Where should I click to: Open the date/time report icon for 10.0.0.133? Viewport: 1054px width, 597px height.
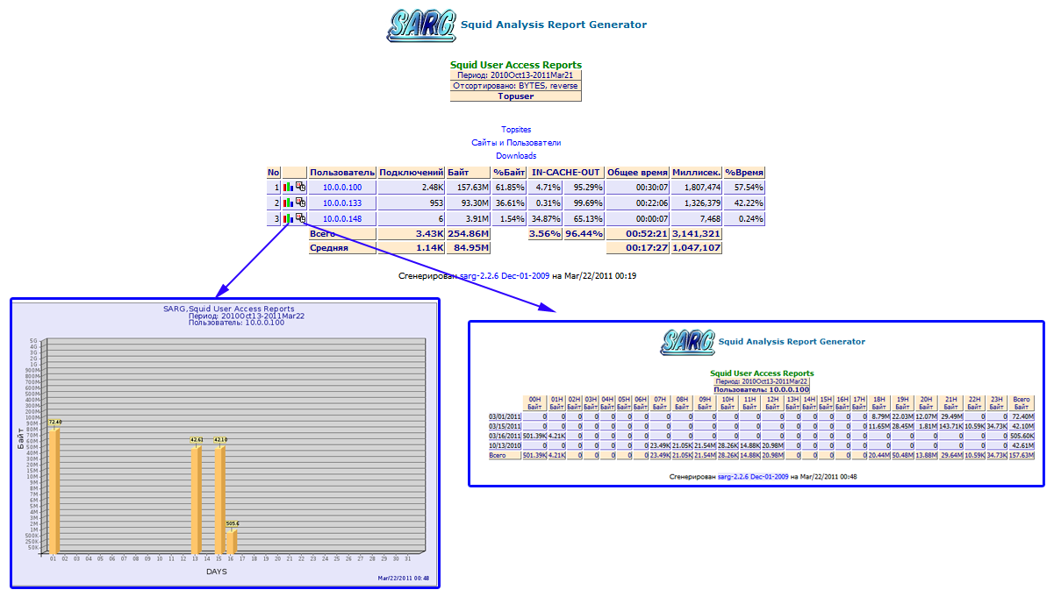pyautogui.click(x=300, y=203)
